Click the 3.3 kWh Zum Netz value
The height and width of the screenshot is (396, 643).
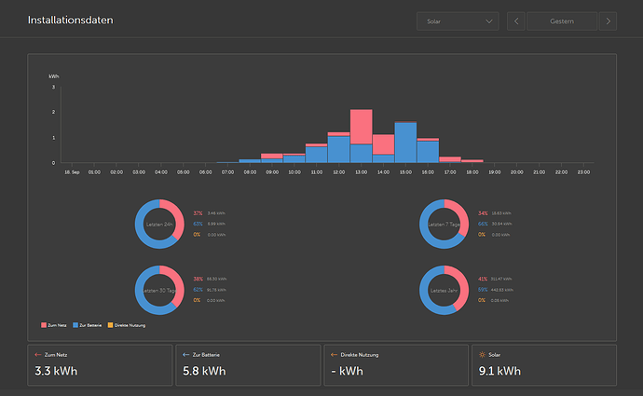pos(56,371)
